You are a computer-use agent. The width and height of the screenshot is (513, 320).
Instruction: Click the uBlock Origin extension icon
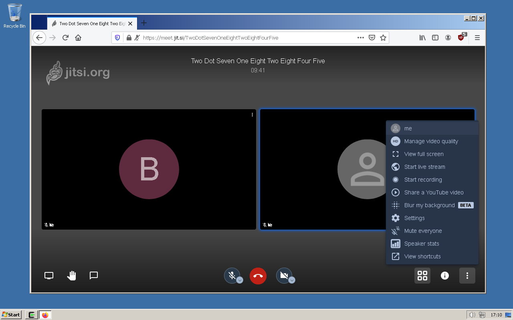[462, 37]
